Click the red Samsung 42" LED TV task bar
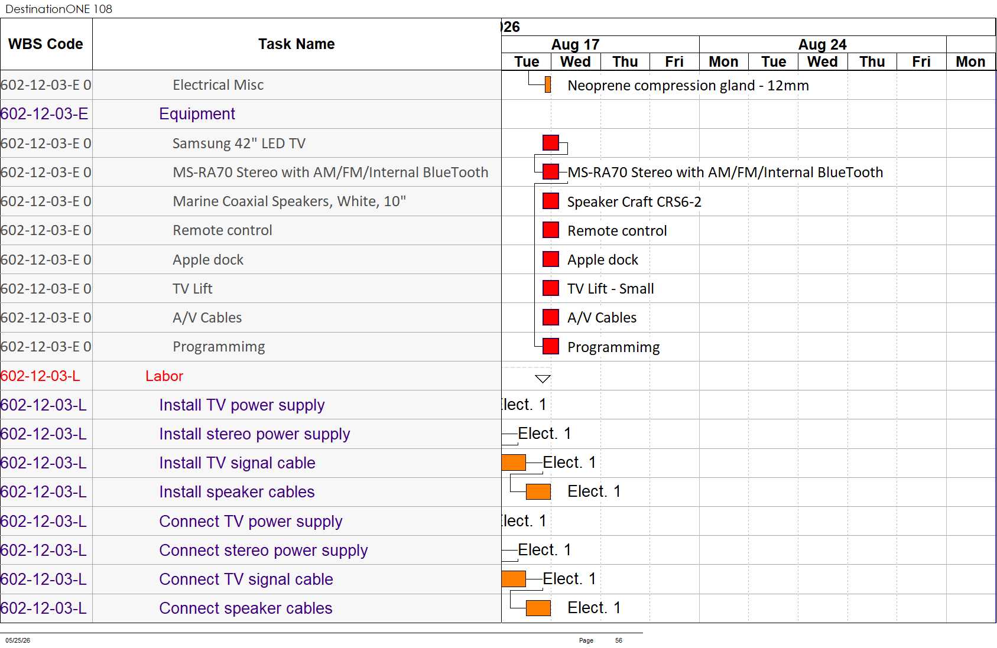Image resolution: width=997 pixels, height=648 pixels. coord(550,142)
